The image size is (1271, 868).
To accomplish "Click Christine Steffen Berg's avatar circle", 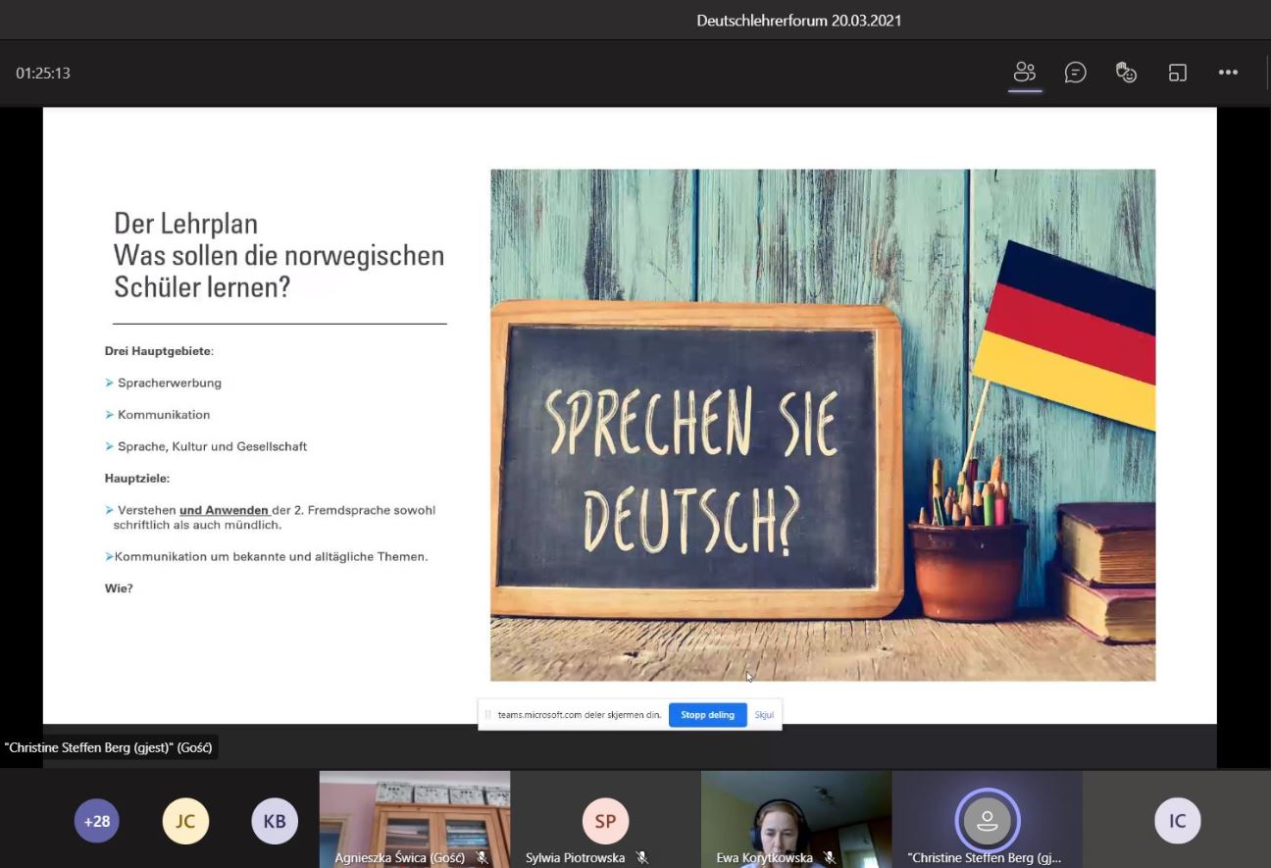I will point(988,820).
